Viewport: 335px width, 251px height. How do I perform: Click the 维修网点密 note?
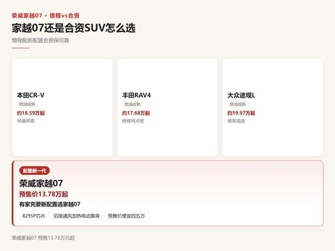click(133, 121)
